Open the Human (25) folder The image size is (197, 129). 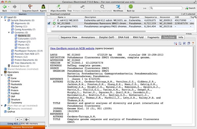click(x=23, y=42)
